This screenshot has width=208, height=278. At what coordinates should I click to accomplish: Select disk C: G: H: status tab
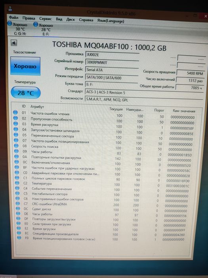[x=18, y=29]
